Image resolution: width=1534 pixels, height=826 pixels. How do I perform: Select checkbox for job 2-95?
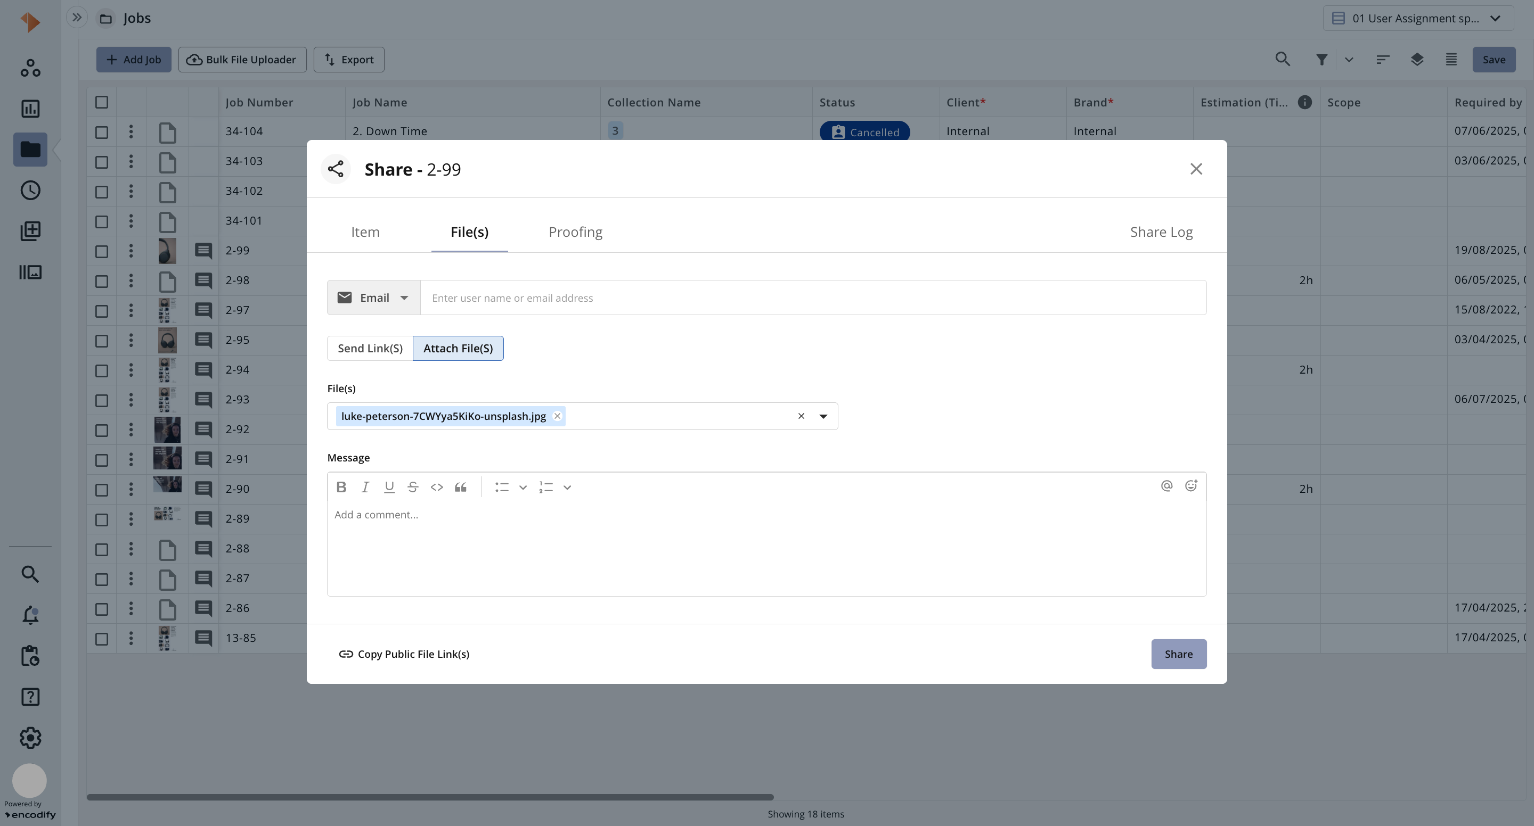(102, 341)
